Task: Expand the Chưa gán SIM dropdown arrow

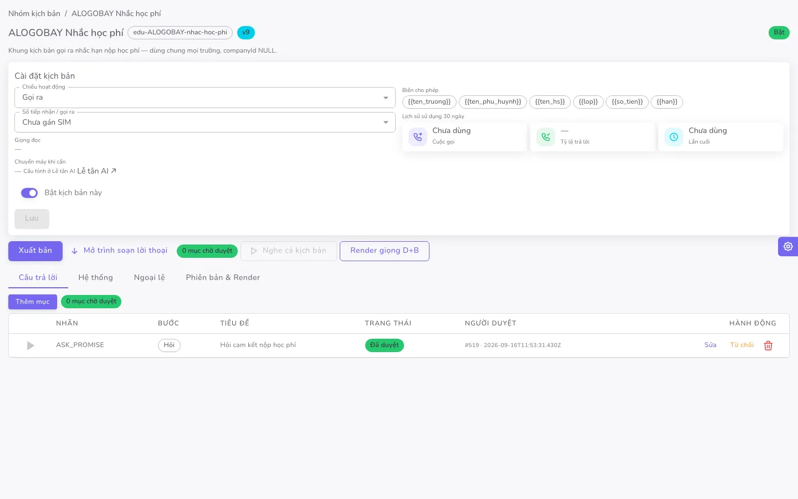Action: pyautogui.click(x=386, y=123)
